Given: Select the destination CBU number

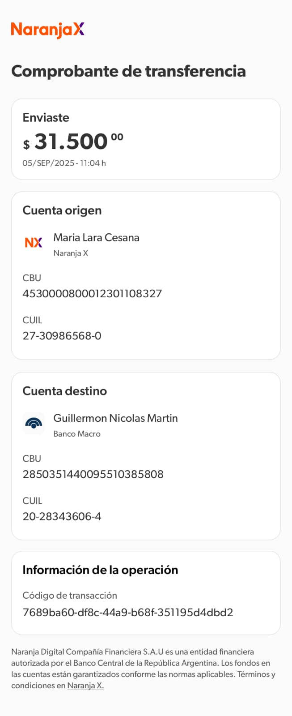Looking at the screenshot, I should point(93,474).
